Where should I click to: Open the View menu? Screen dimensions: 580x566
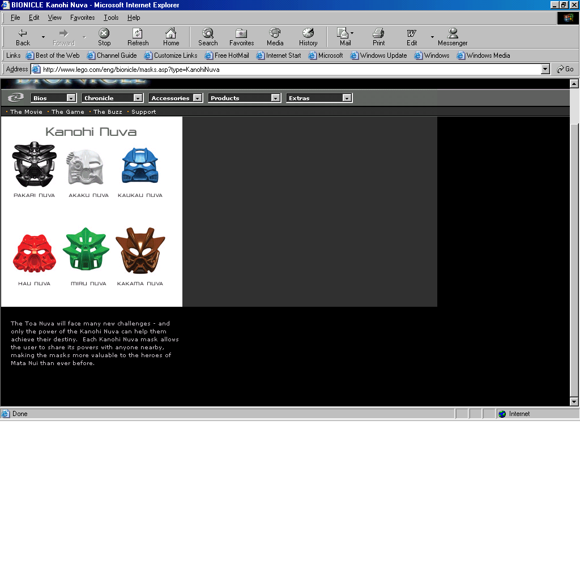click(x=54, y=18)
